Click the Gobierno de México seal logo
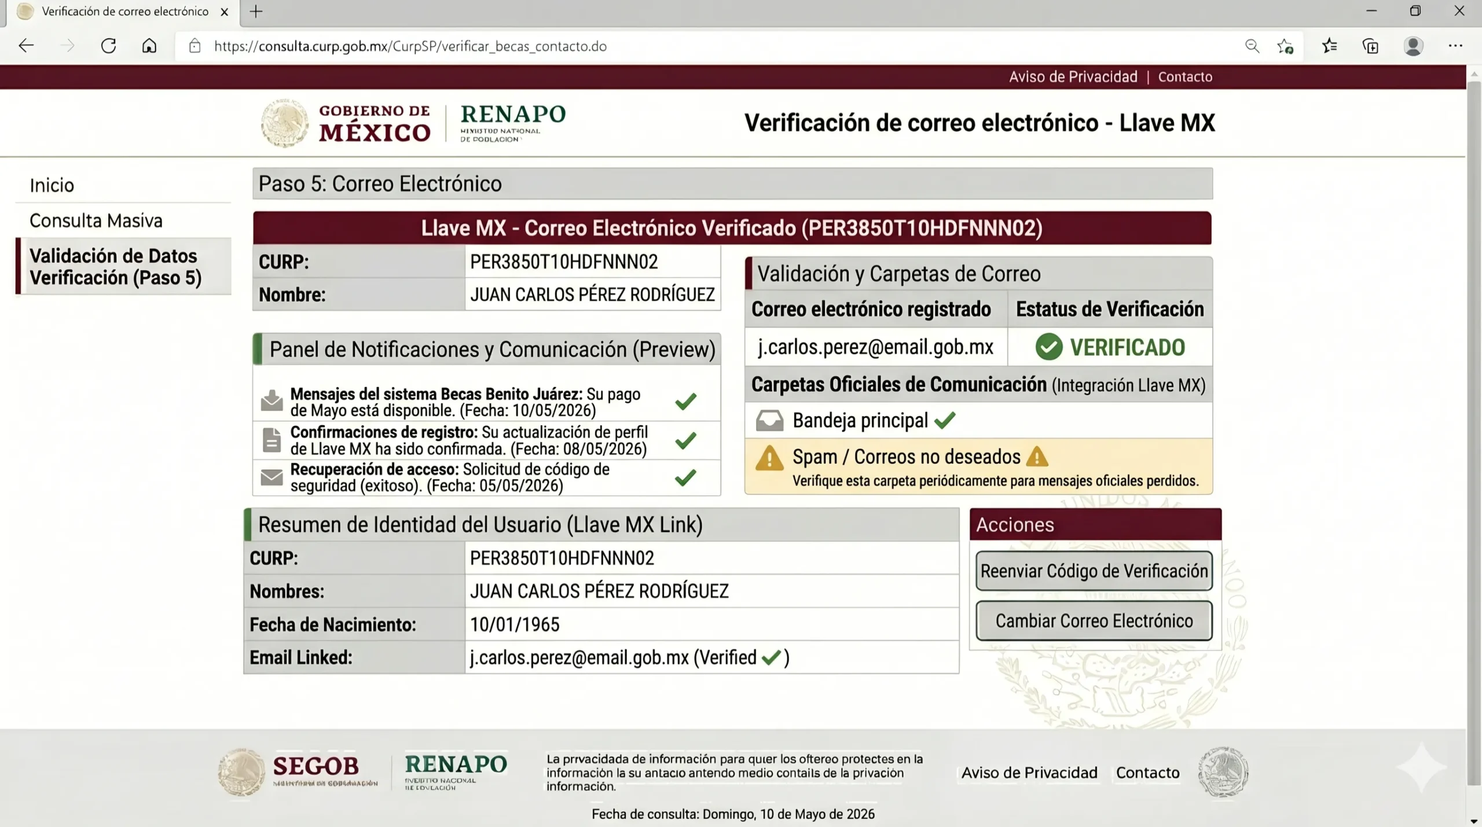The width and height of the screenshot is (1482, 827). 284,123
